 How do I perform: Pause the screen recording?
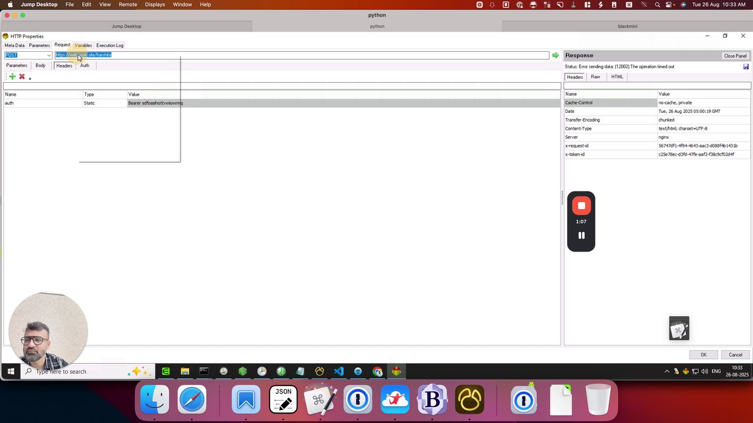(x=581, y=236)
